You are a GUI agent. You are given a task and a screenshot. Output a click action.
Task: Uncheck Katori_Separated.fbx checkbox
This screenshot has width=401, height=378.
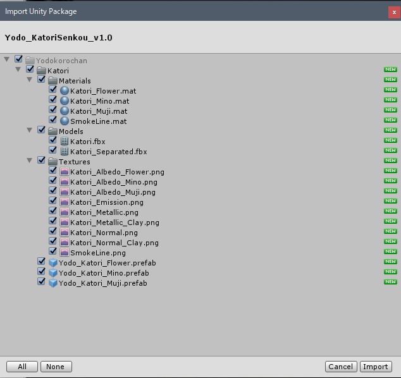click(52, 150)
